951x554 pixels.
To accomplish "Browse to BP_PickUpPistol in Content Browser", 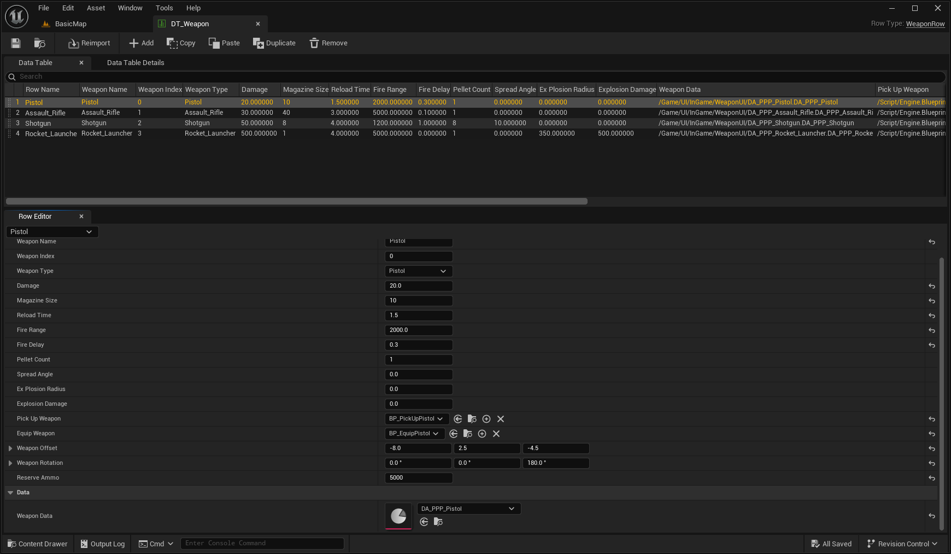I will tap(472, 419).
